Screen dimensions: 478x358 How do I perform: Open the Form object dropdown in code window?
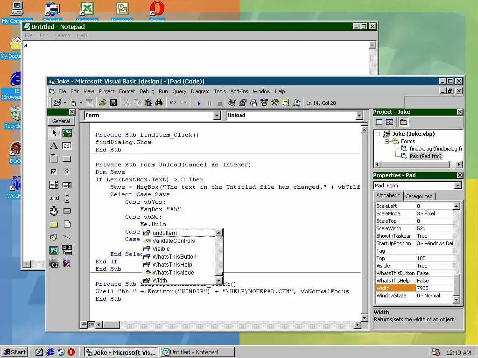pyautogui.click(x=217, y=116)
